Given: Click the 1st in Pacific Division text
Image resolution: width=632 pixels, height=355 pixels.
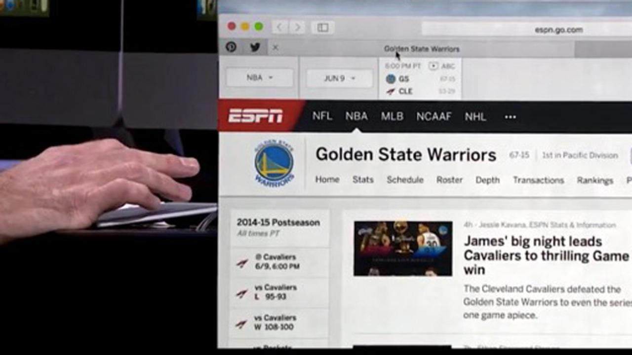Looking at the screenshot, I should [x=580, y=155].
